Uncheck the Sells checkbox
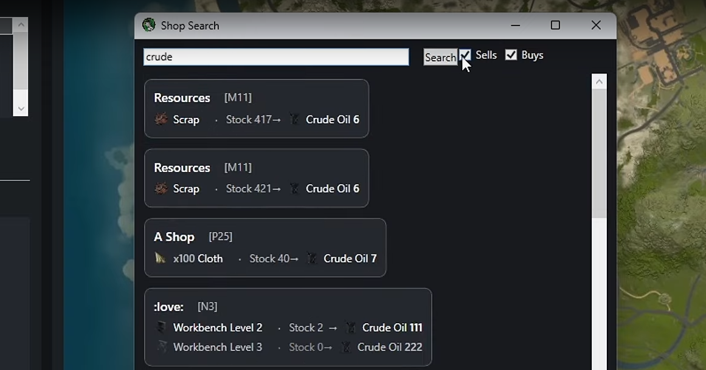The image size is (706, 370). [465, 55]
